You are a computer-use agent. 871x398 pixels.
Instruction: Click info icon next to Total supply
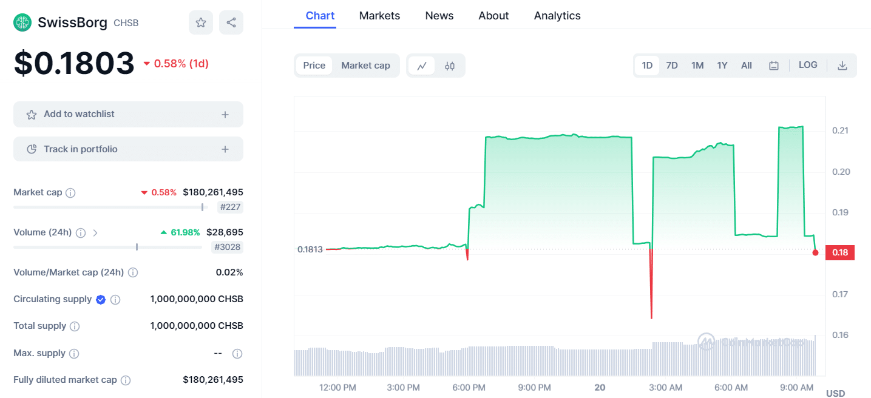[75, 326]
